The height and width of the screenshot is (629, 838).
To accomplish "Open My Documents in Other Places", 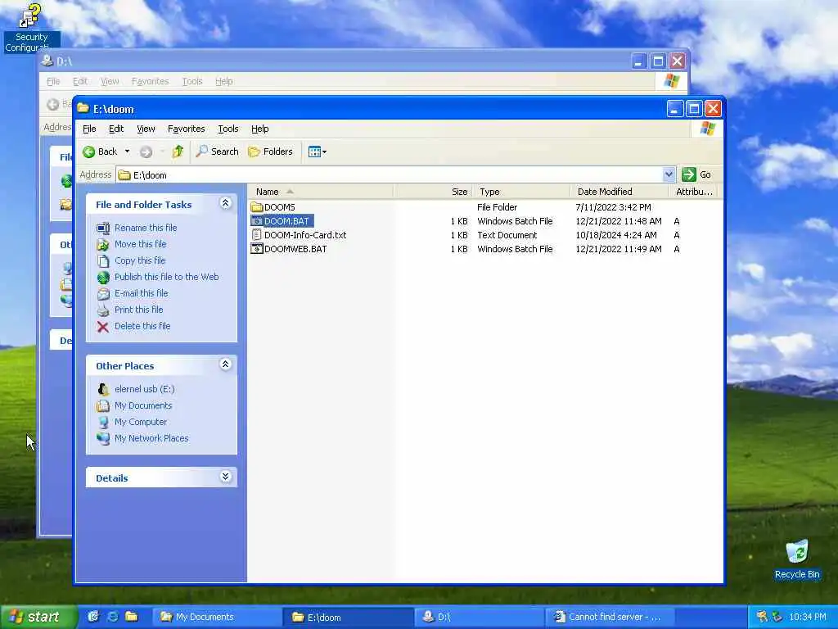I will [x=143, y=405].
